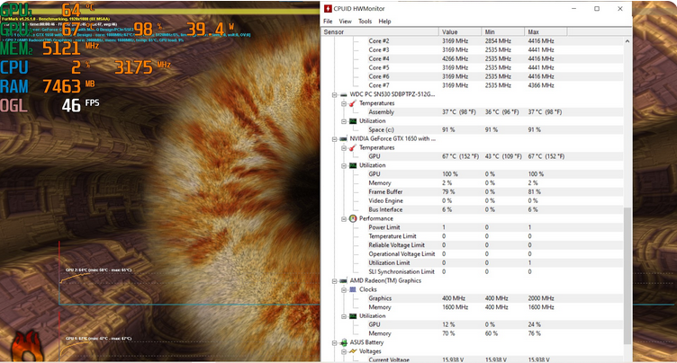Image resolution: width=677 pixels, height=363 pixels.
Task: Click the HWMonitor app icon in title bar
Action: click(x=328, y=8)
